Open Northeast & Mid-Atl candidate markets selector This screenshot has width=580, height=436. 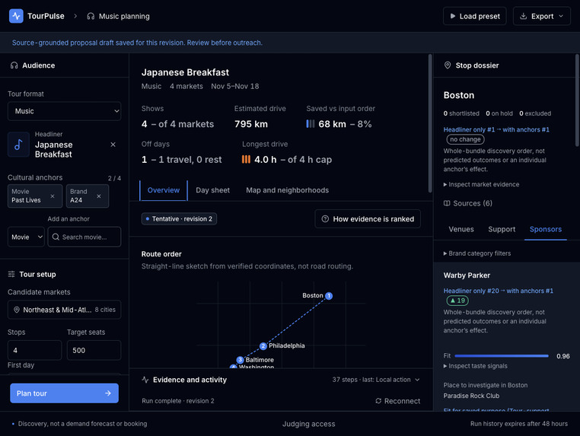pyautogui.click(x=65, y=310)
